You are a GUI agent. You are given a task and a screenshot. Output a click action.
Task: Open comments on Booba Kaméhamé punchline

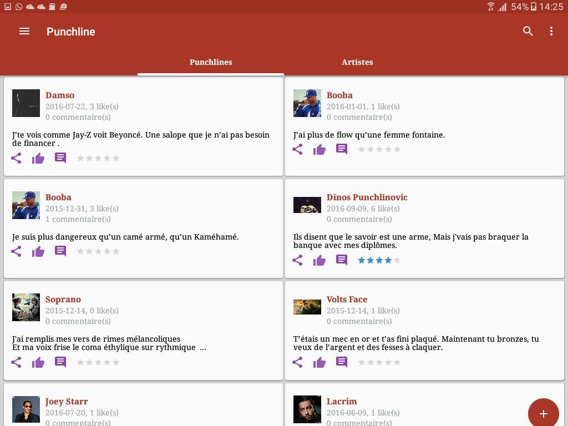[x=60, y=251]
